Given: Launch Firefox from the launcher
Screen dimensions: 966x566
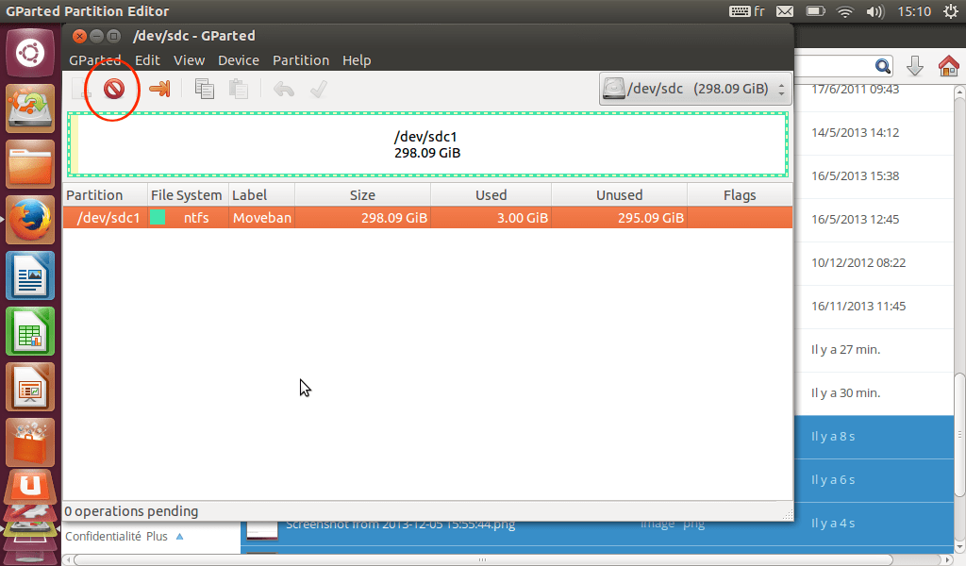Looking at the screenshot, I should click(30, 220).
